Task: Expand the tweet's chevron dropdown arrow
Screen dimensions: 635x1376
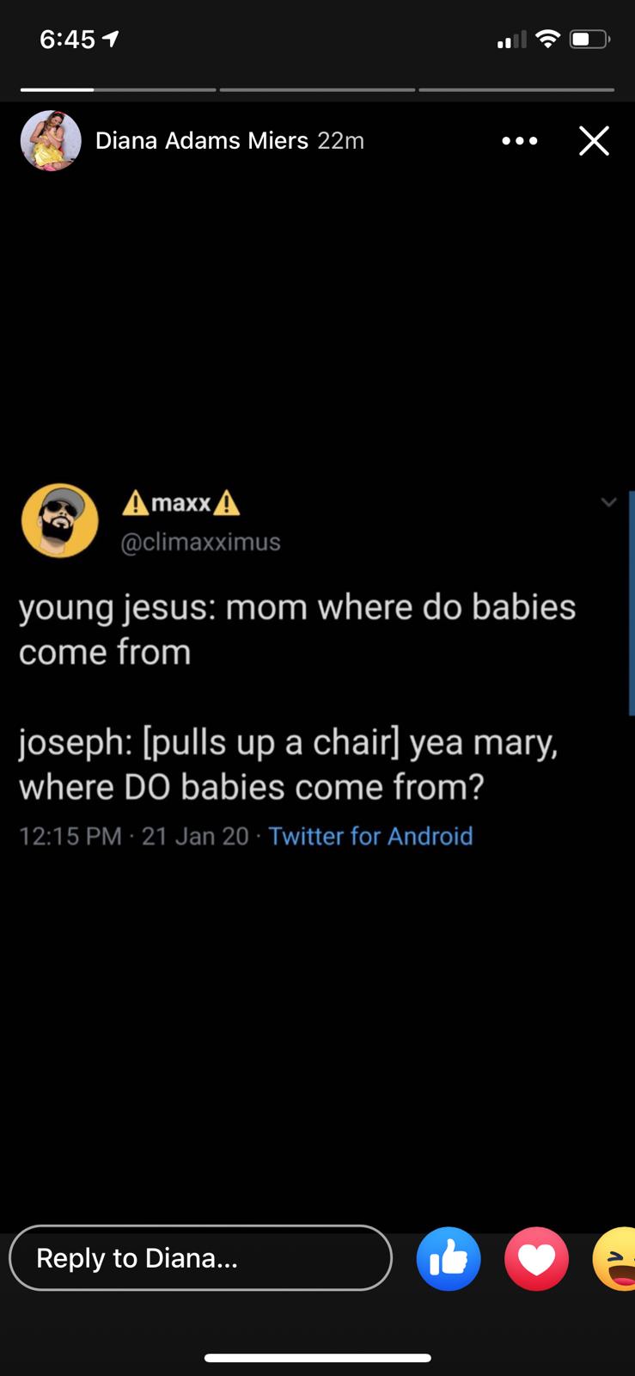Action: point(608,502)
